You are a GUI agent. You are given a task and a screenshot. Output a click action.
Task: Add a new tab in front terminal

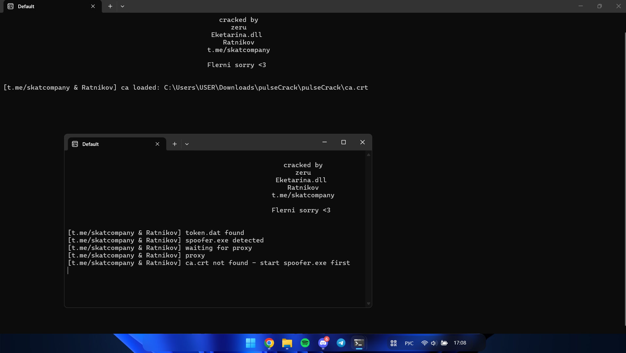[x=175, y=144]
